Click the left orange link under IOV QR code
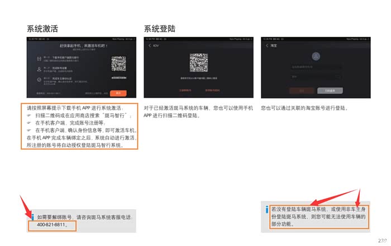The image size is (391, 246). 185,90
